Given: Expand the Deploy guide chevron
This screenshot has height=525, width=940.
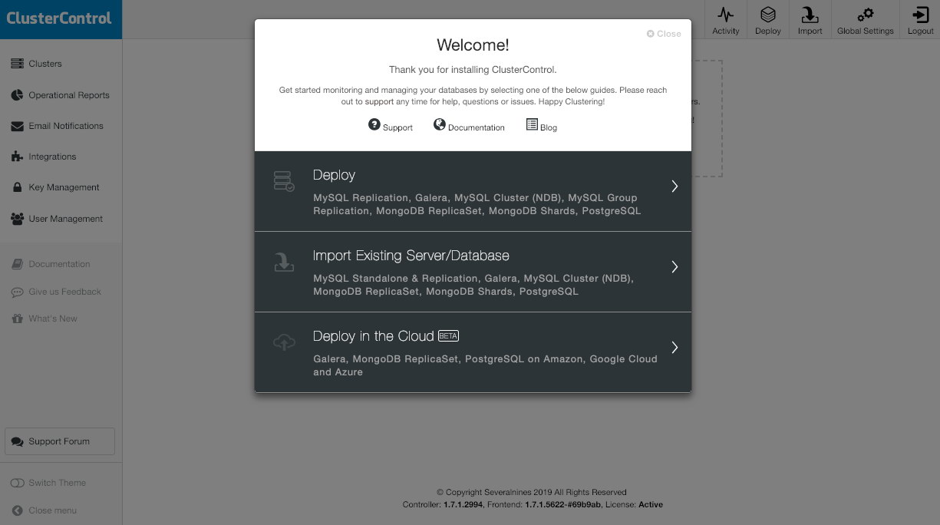Looking at the screenshot, I should pyautogui.click(x=674, y=187).
